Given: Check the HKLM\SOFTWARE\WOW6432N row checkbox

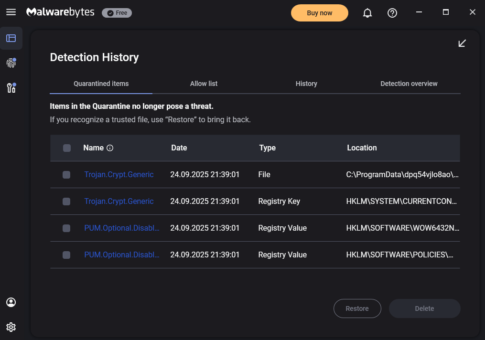Looking at the screenshot, I should (x=66, y=228).
